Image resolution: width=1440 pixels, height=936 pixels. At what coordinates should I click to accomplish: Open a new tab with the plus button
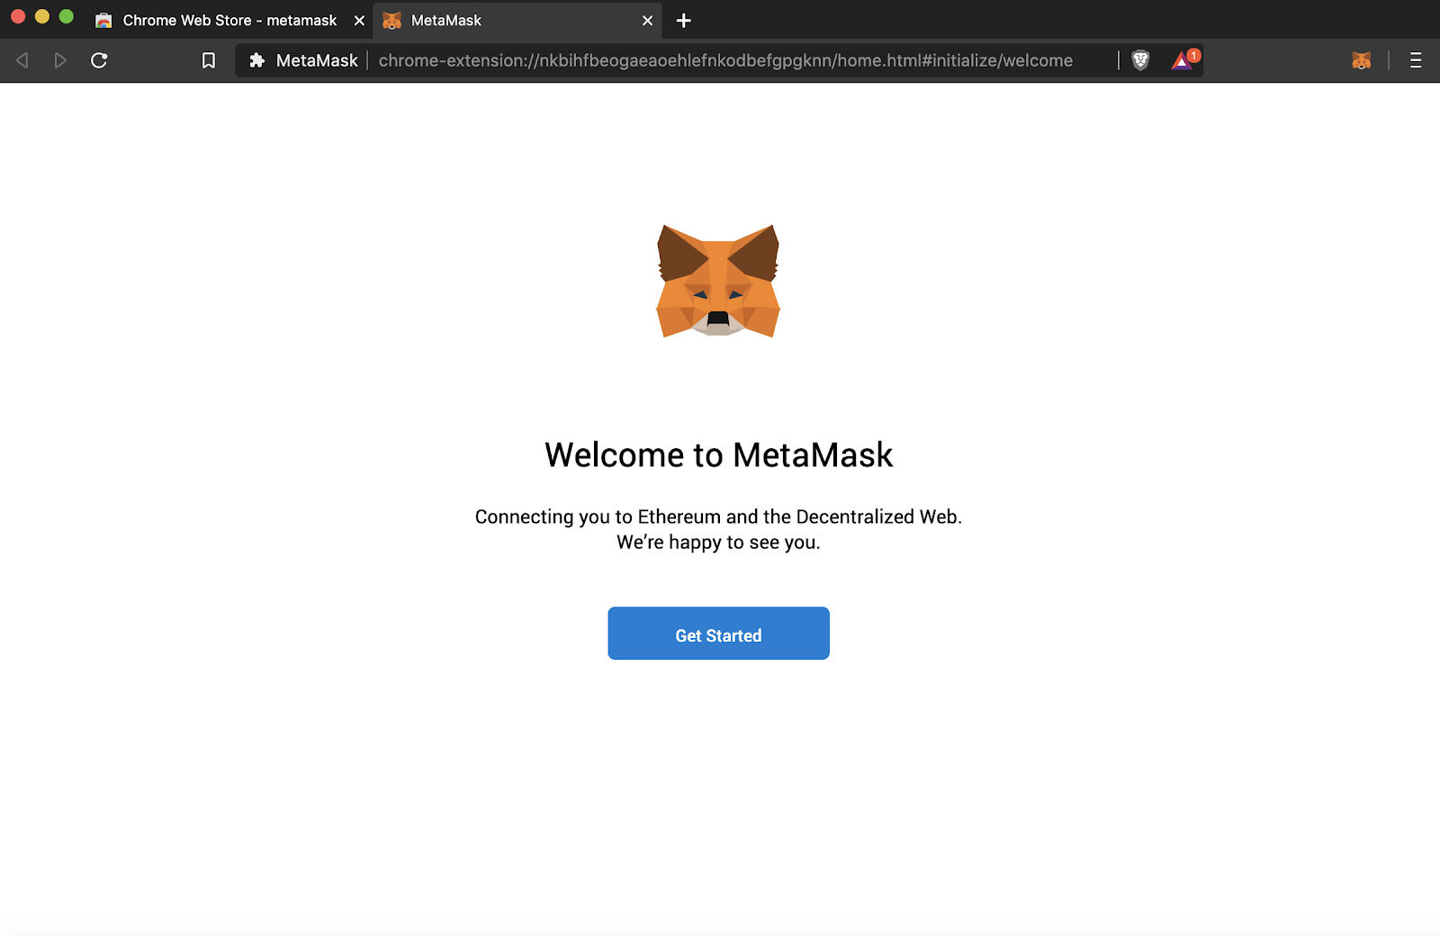(x=684, y=20)
